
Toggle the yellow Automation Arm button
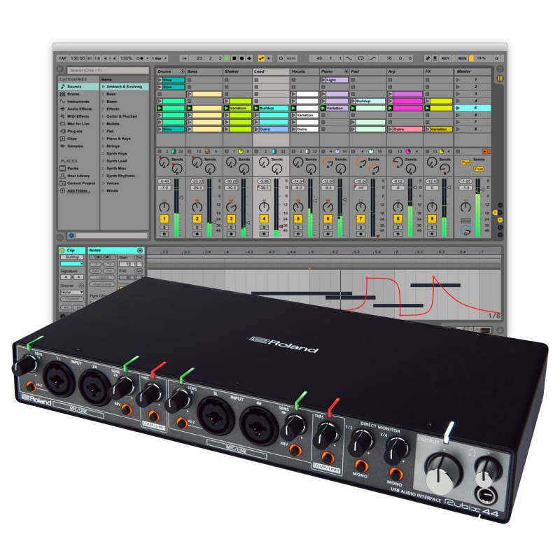point(261,58)
